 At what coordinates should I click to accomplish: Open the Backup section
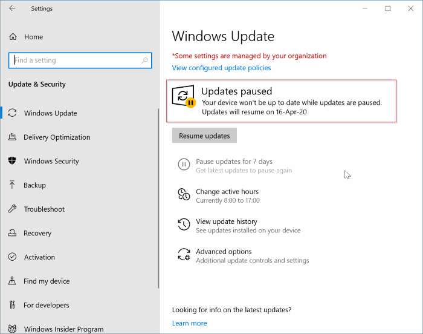point(35,185)
